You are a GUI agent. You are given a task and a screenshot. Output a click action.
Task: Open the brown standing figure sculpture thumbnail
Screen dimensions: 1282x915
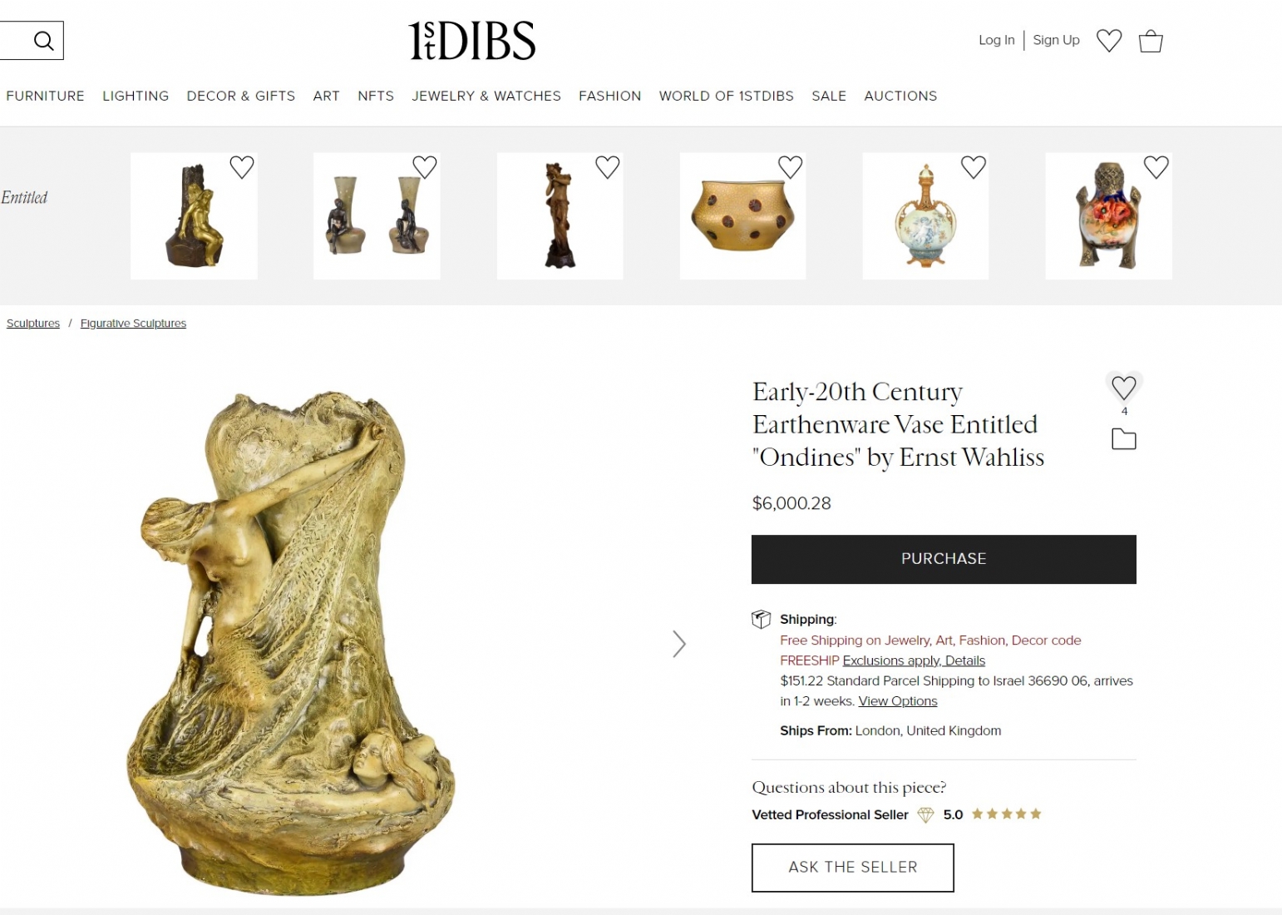point(560,215)
